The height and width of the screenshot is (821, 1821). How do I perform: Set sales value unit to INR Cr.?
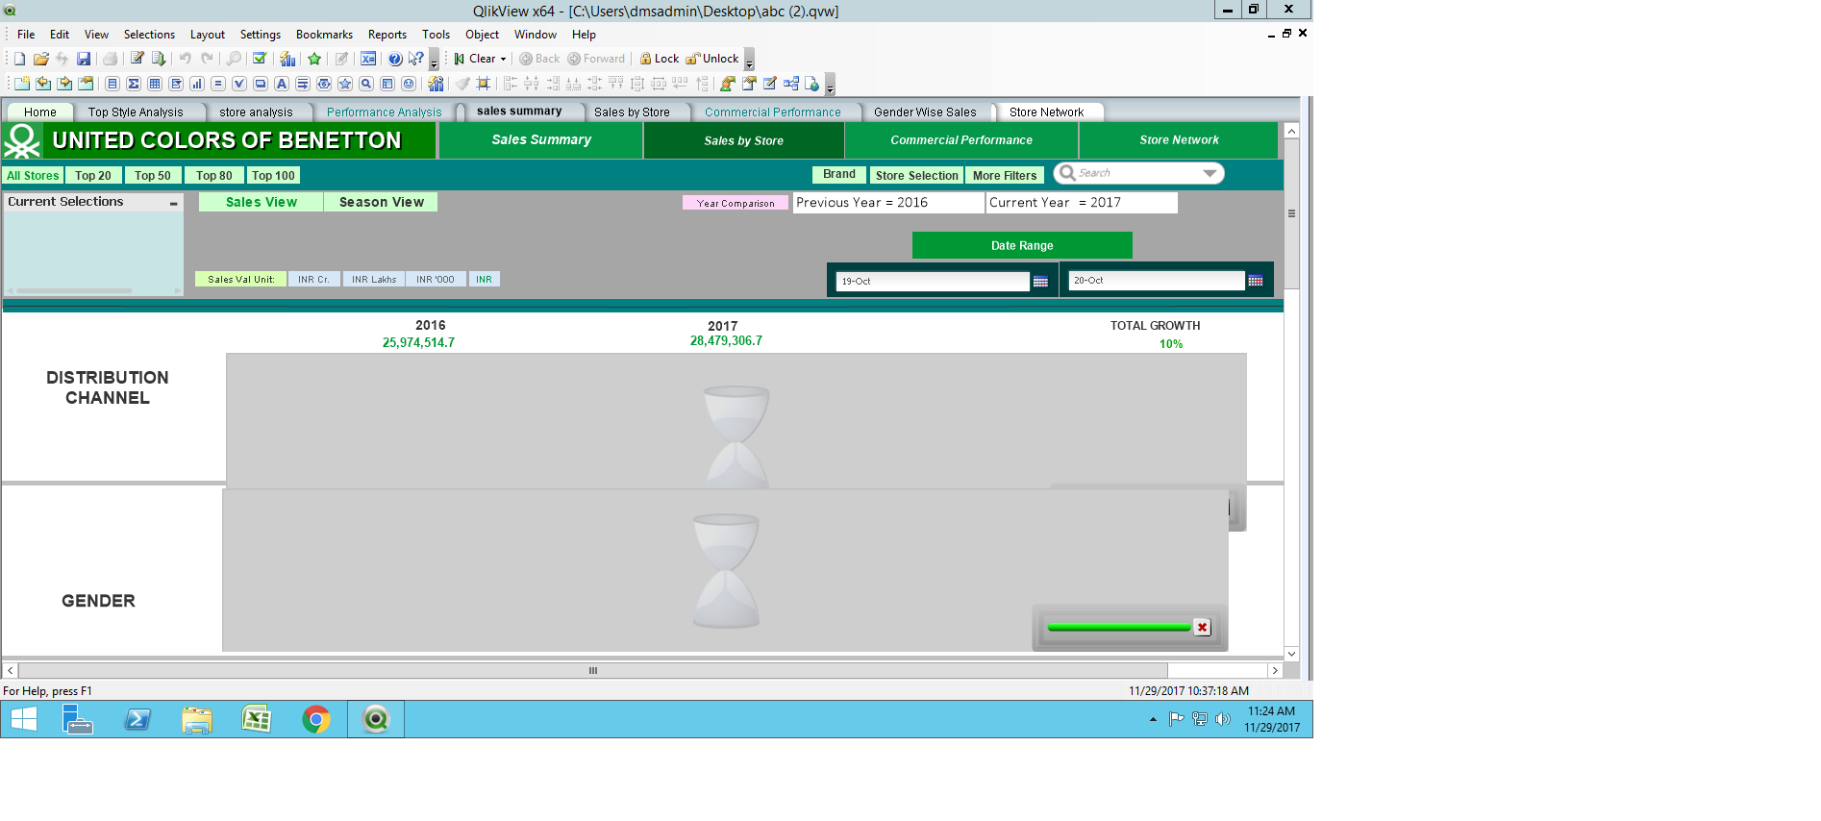[313, 280]
